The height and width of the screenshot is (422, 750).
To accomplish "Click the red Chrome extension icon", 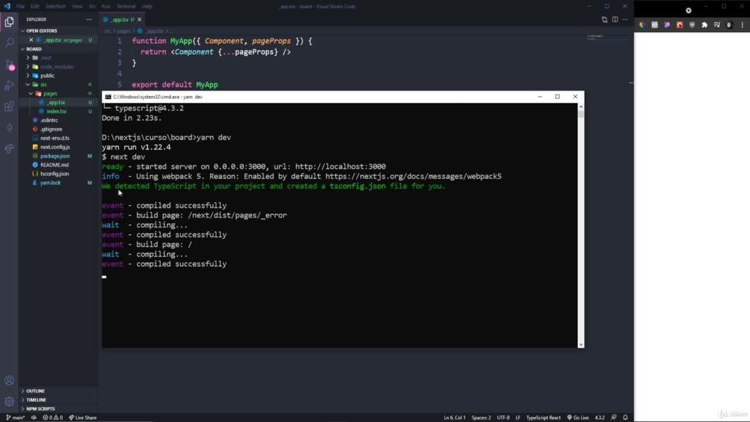I will (x=680, y=25).
